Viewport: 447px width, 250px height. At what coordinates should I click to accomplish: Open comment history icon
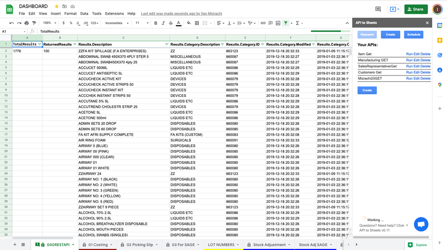(x=378, y=9)
